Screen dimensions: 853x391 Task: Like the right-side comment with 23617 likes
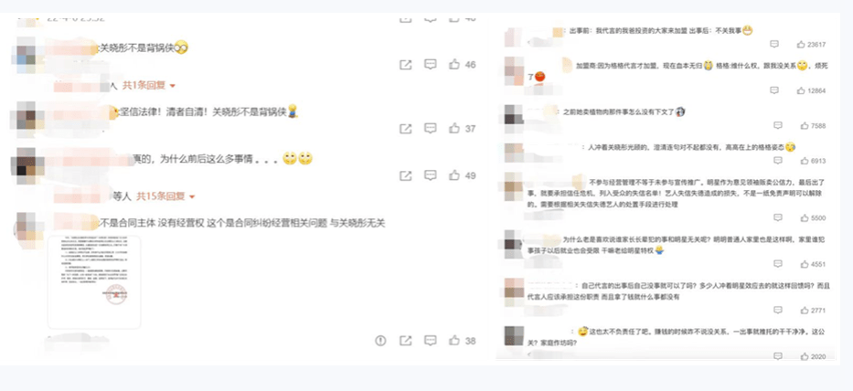click(801, 45)
